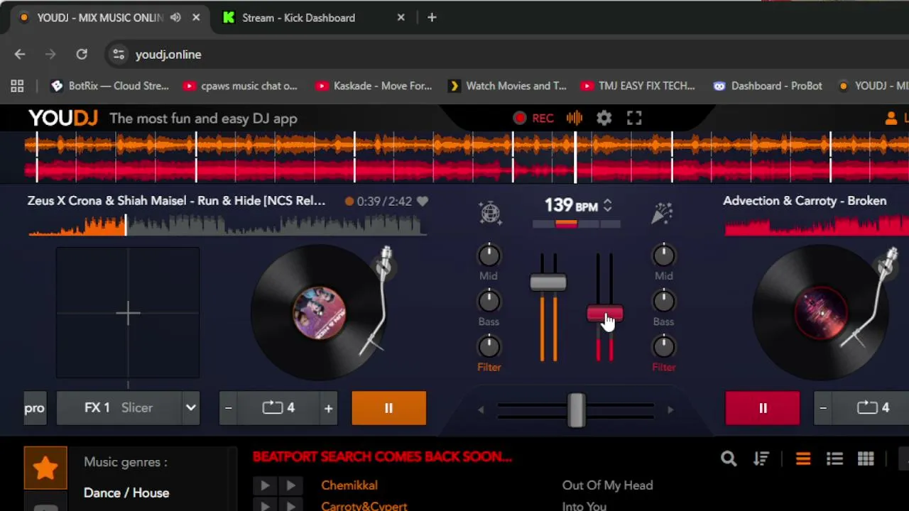909x511 pixels.
Task: Open cpaws music chat bookmark
Action: [240, 86]
